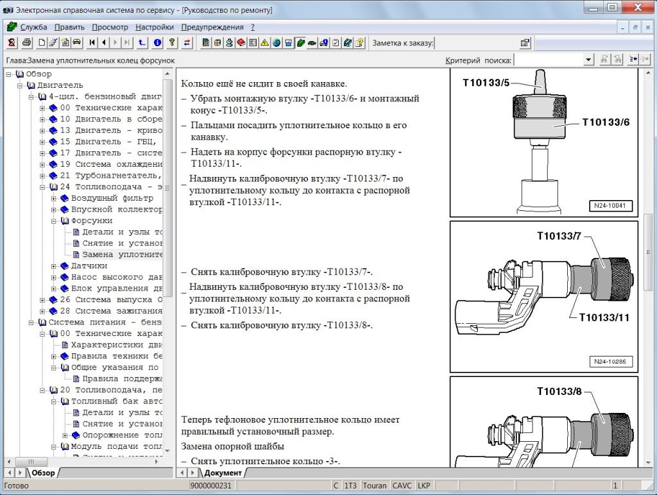Click the blue 't..' toolbar icon

click(x=142, y=43)
